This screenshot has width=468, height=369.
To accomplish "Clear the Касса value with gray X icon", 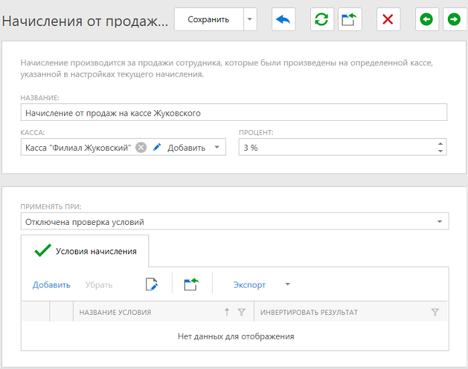I will (141, 147).
